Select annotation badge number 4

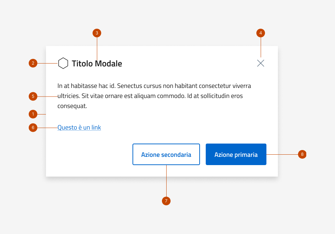click(261, 33)
